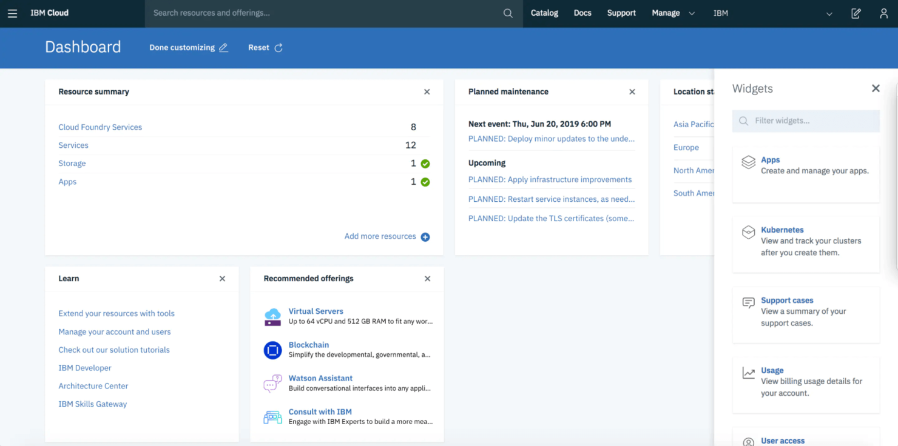This screenshot has width=898, height=446.
Task: Click the Add more resources plus icon
Action: [x=426, y=236]
